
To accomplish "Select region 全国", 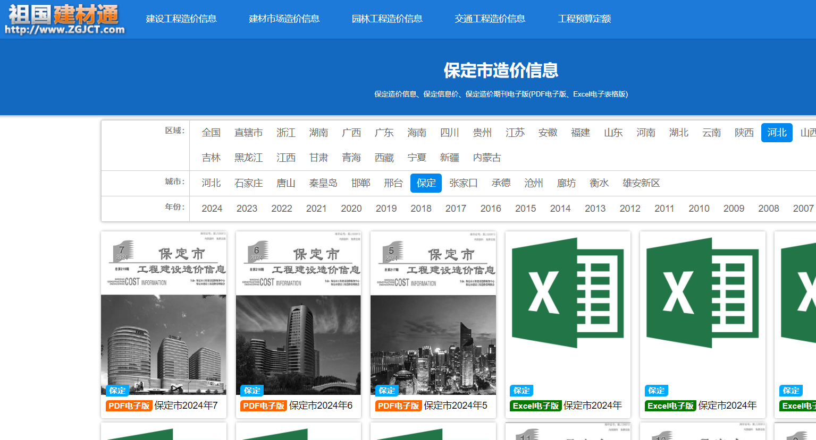I will (x=211, y=133).
